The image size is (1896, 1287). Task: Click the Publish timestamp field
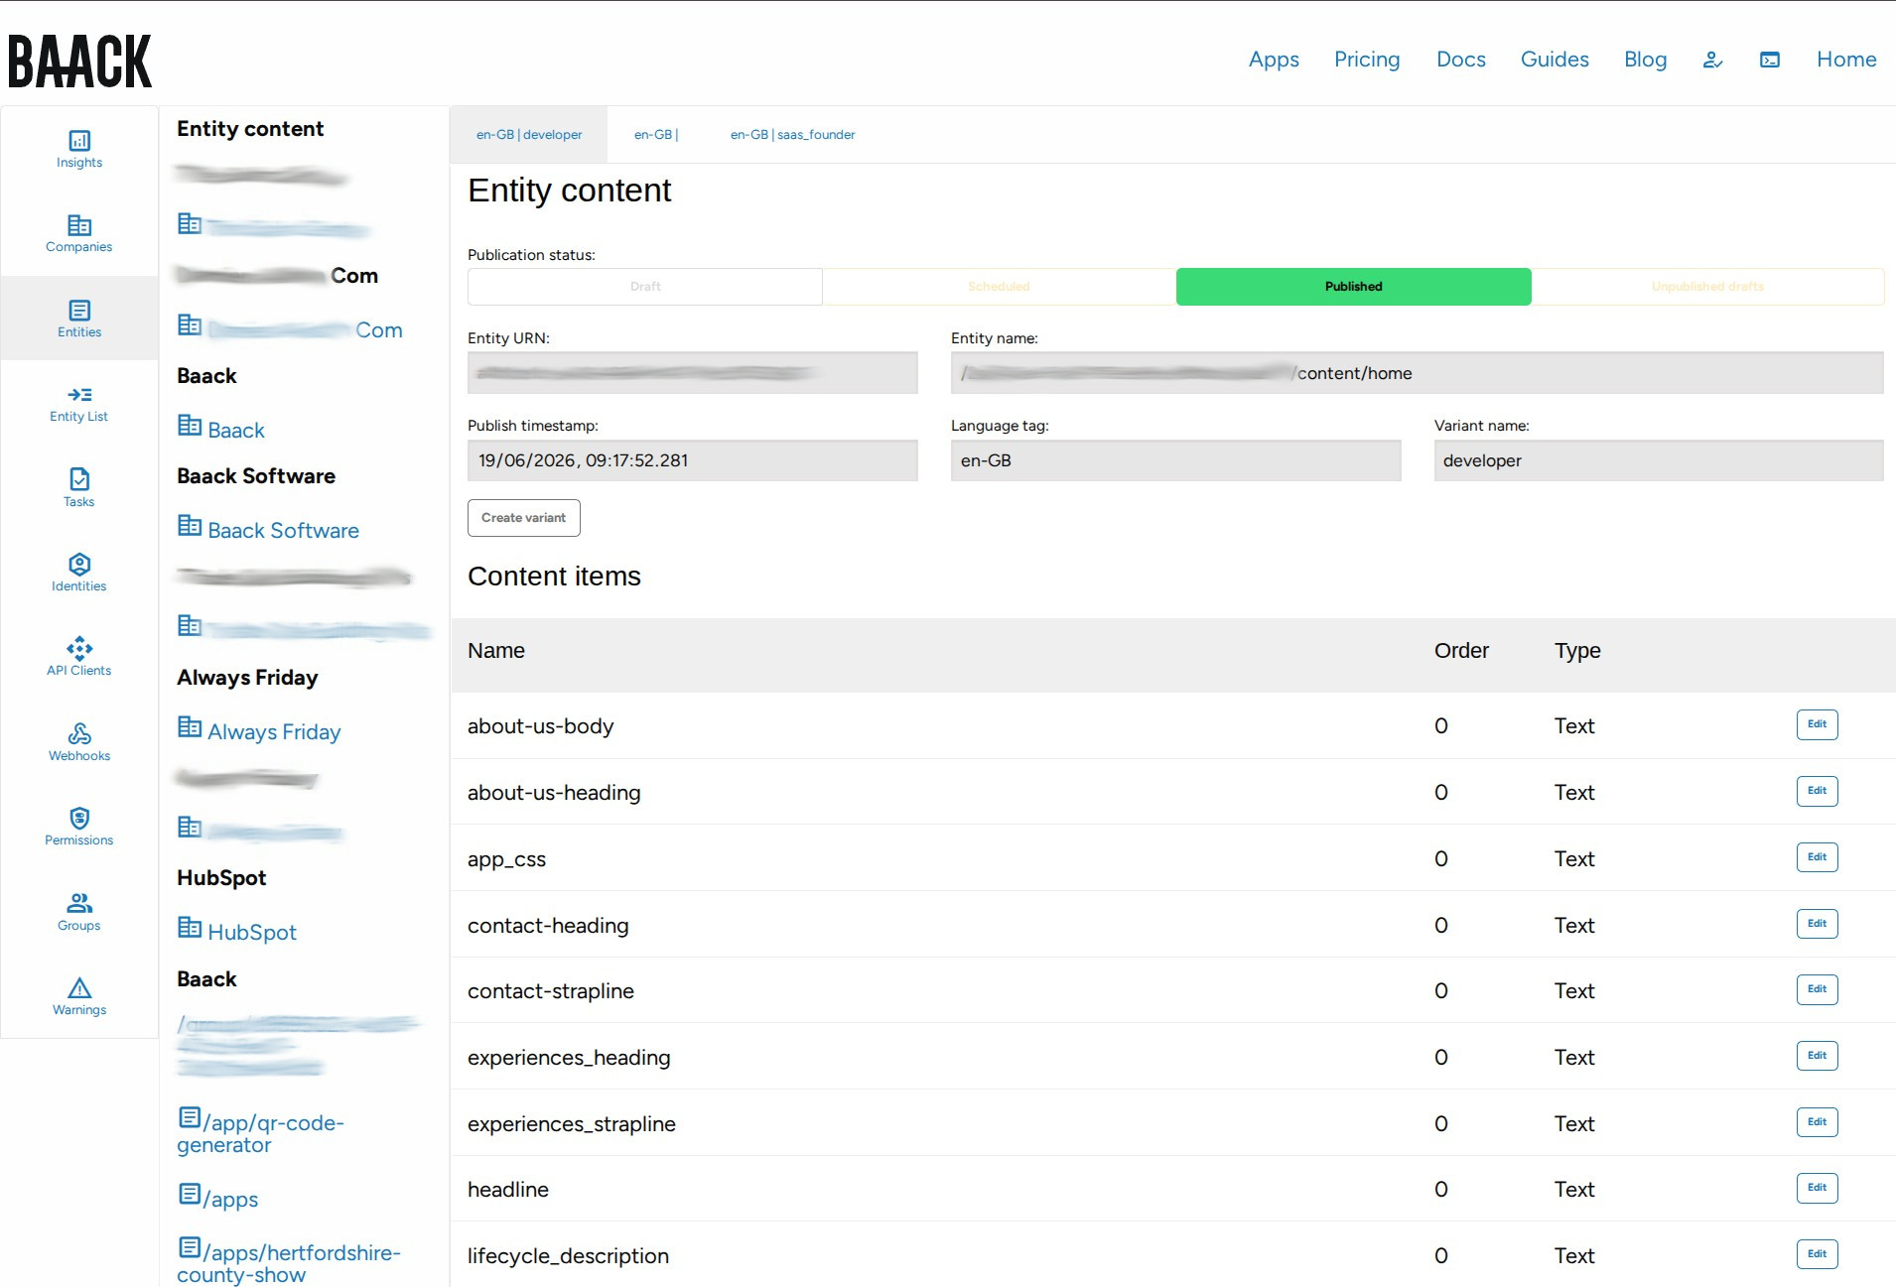coord(693,460)
